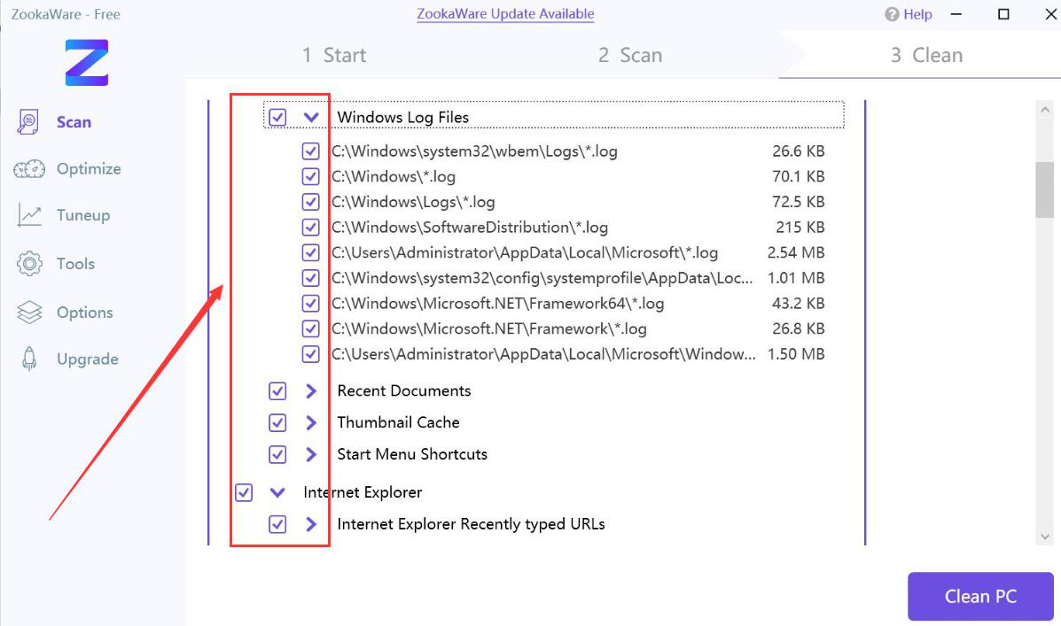1061x626 pixels.
Task: Open the ZookaWare Update Available link
Action: point(505,14)
